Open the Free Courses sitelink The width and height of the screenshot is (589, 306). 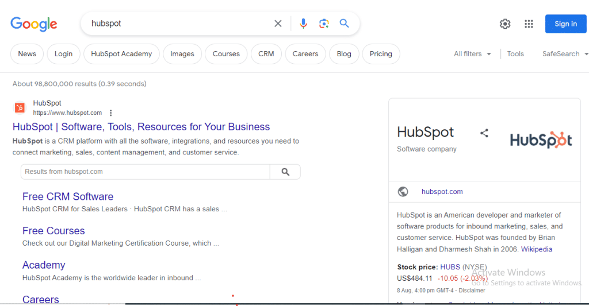tap(53, 231)
